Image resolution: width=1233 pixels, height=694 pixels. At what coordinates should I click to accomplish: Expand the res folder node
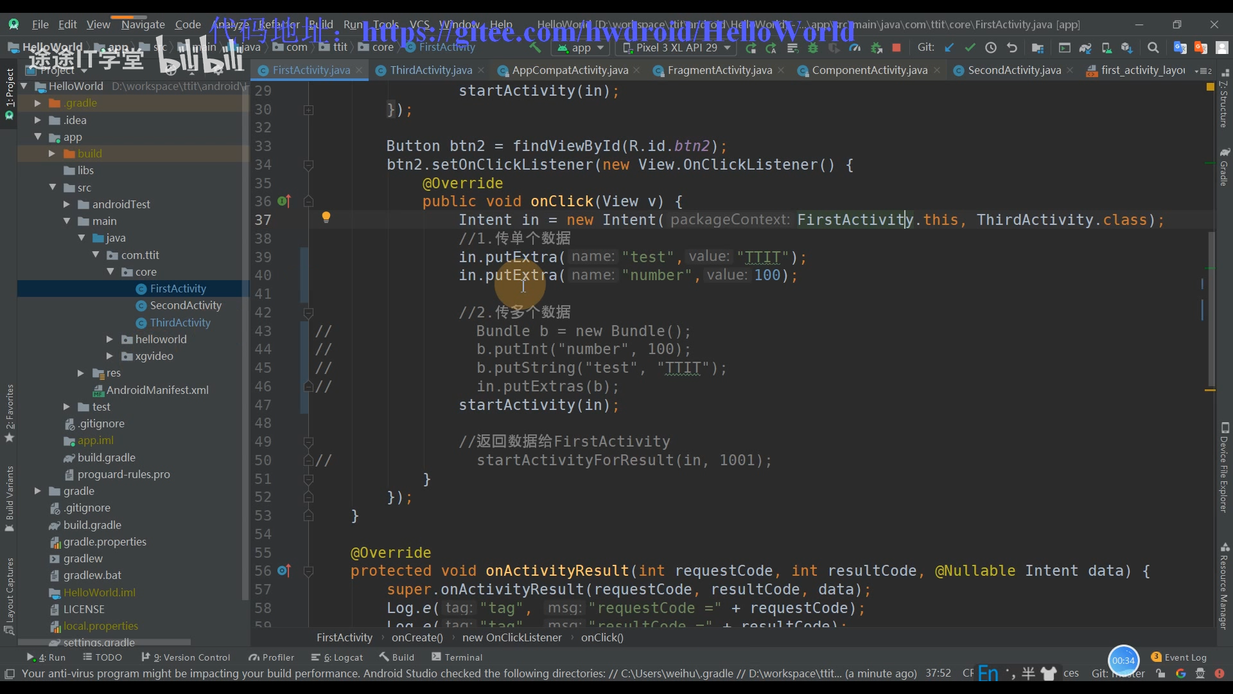(x=81, y=373)
